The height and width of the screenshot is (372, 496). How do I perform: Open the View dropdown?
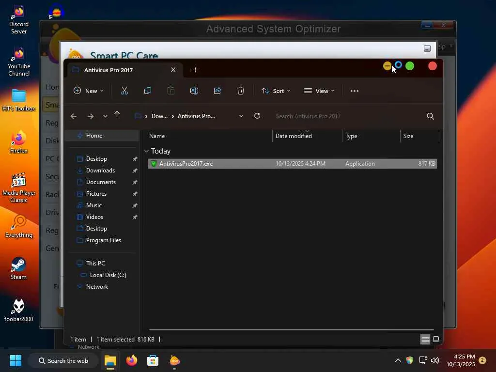coord(319,91)
